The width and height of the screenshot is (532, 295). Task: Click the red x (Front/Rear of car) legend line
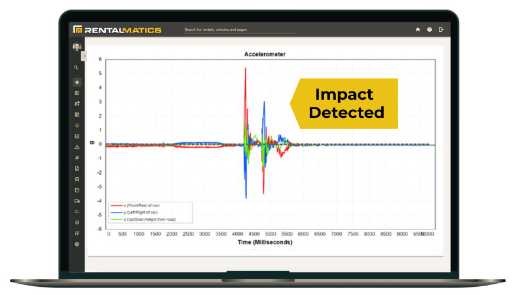(x=116, y=205)
